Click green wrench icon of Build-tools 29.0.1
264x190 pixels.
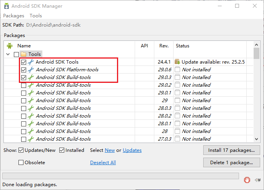(31, 93)
